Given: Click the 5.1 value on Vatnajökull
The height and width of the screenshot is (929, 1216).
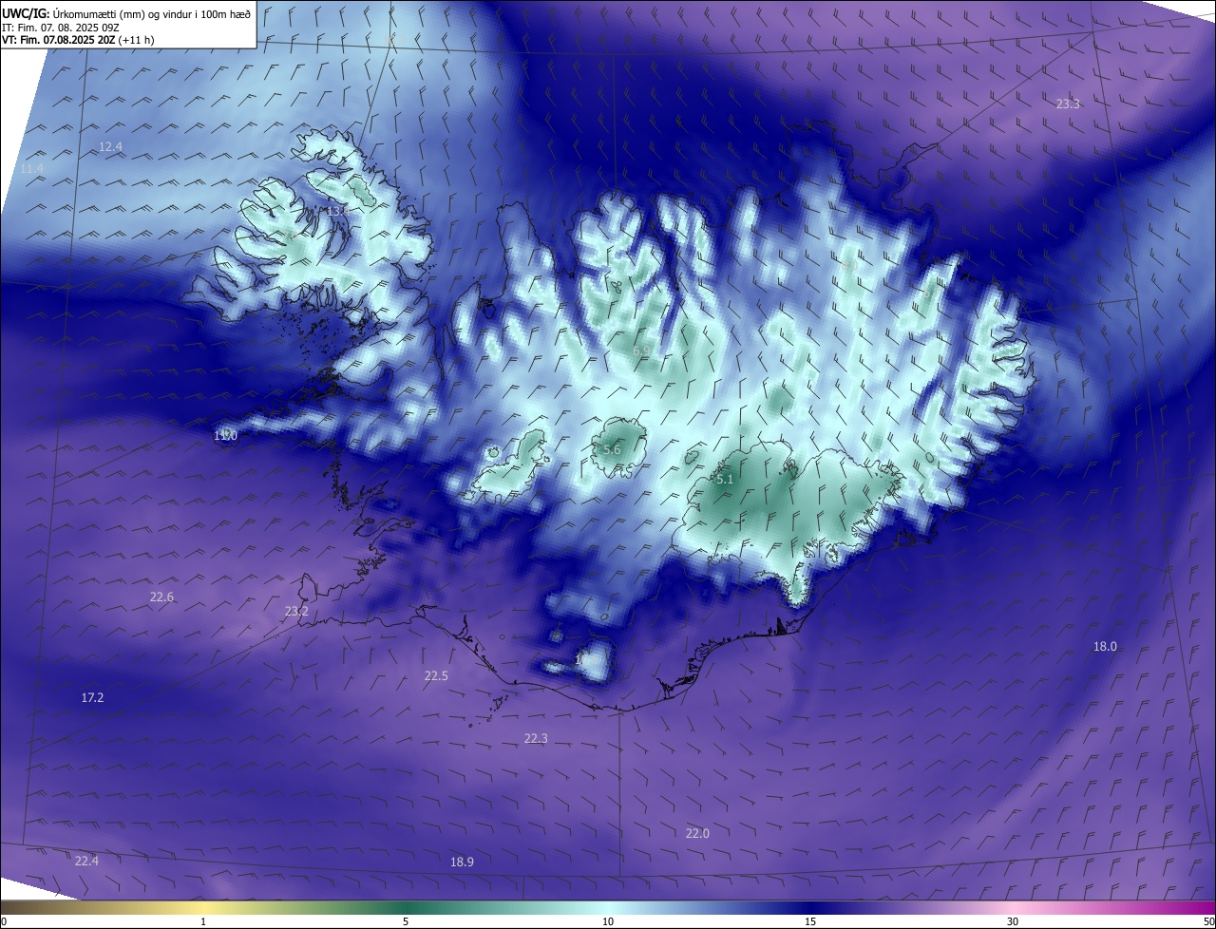Looking at the screenshot, I should point(725,480).
